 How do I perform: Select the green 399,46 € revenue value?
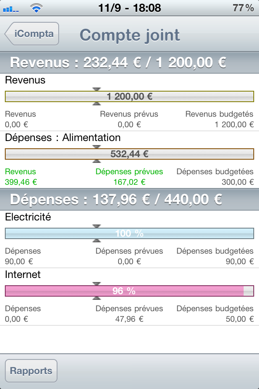(x=21, y=182)
